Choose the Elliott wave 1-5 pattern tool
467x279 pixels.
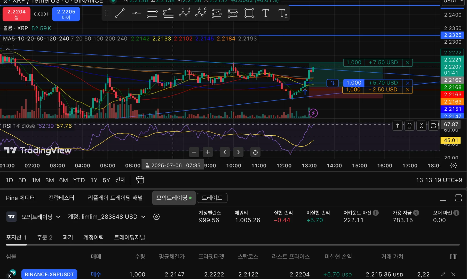coord(185,13)
